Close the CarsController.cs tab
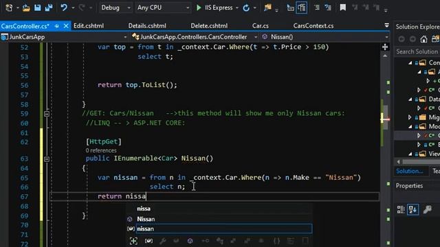The width and height of the screenshot is (440, 247). coord(66,26)
